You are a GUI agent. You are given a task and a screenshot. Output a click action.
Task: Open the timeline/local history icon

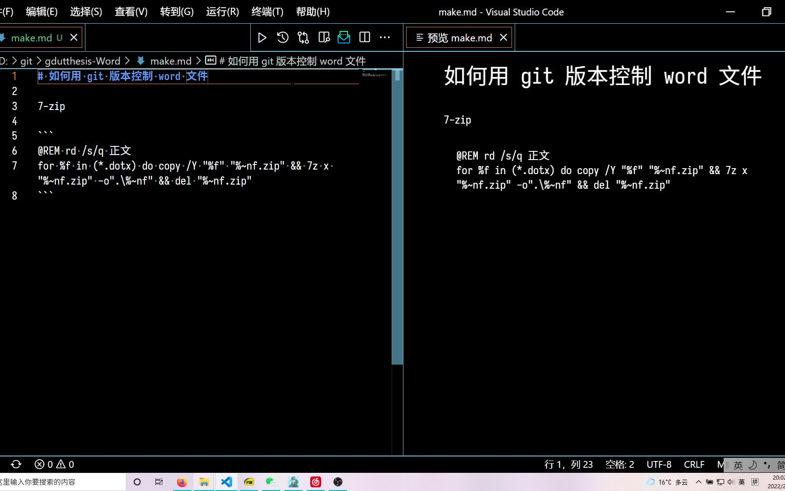tap(283, 37)
